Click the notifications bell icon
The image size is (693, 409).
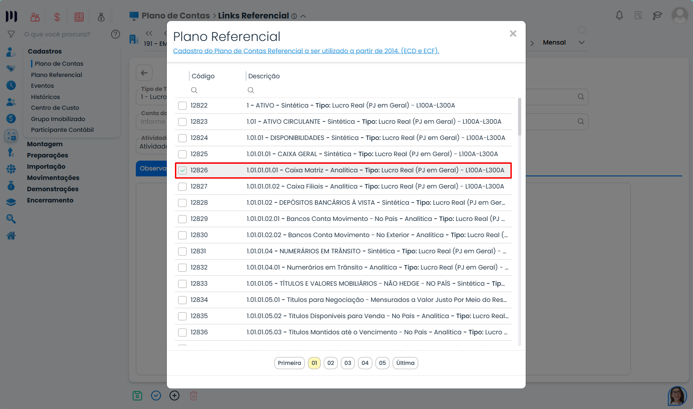click(x=619, y=16)
